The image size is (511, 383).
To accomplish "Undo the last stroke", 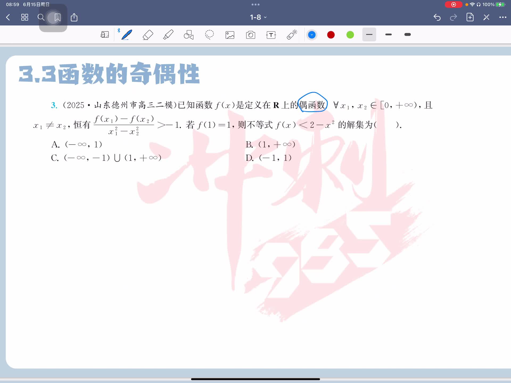I will [437, 17].
